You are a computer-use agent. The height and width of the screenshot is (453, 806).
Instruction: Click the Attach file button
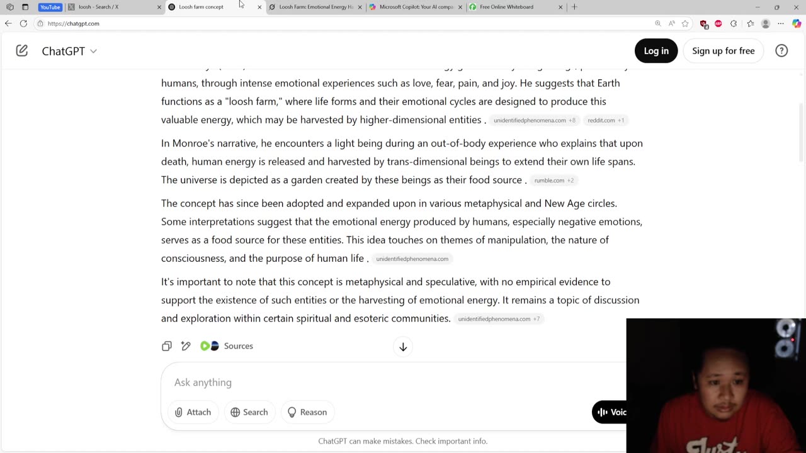(193, 412)
